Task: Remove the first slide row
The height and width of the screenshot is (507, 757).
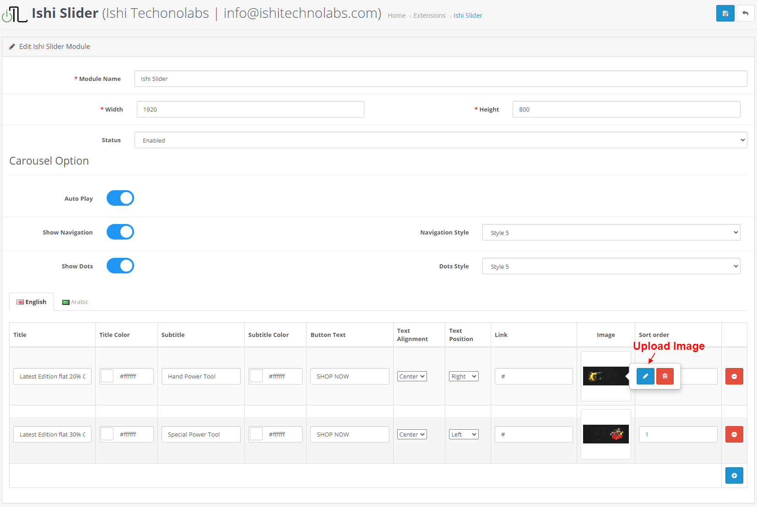Action: click(734, 376)
